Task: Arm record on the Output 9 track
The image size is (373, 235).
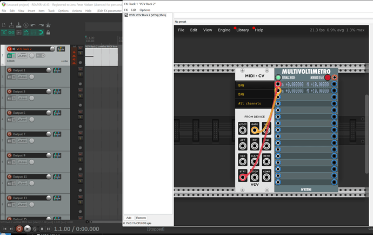Action: pos(10,155)
